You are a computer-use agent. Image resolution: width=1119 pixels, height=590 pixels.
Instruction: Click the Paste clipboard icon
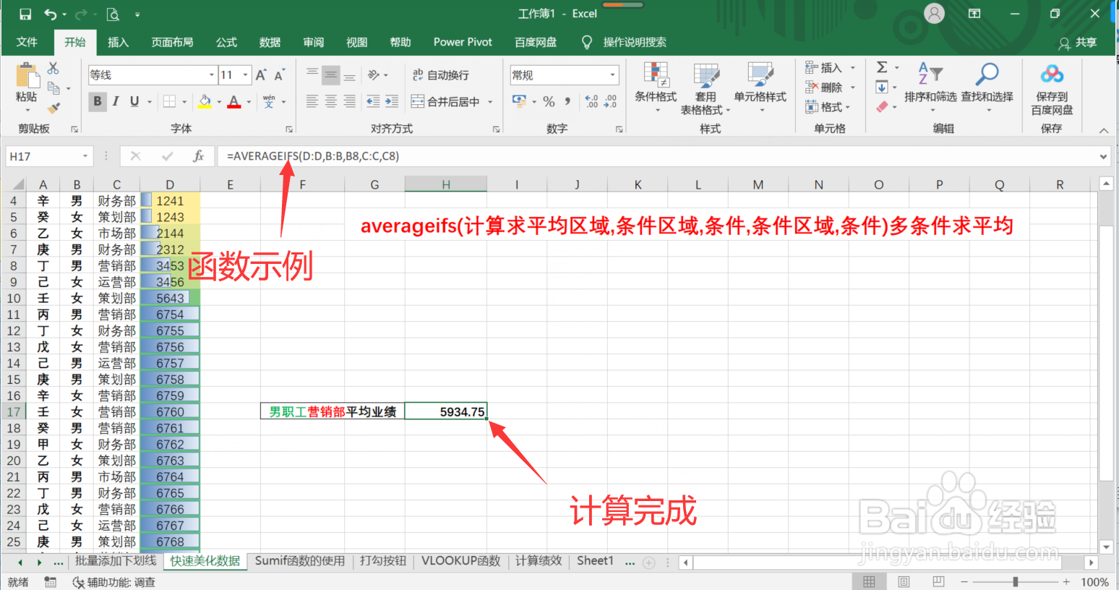point(27,75)
